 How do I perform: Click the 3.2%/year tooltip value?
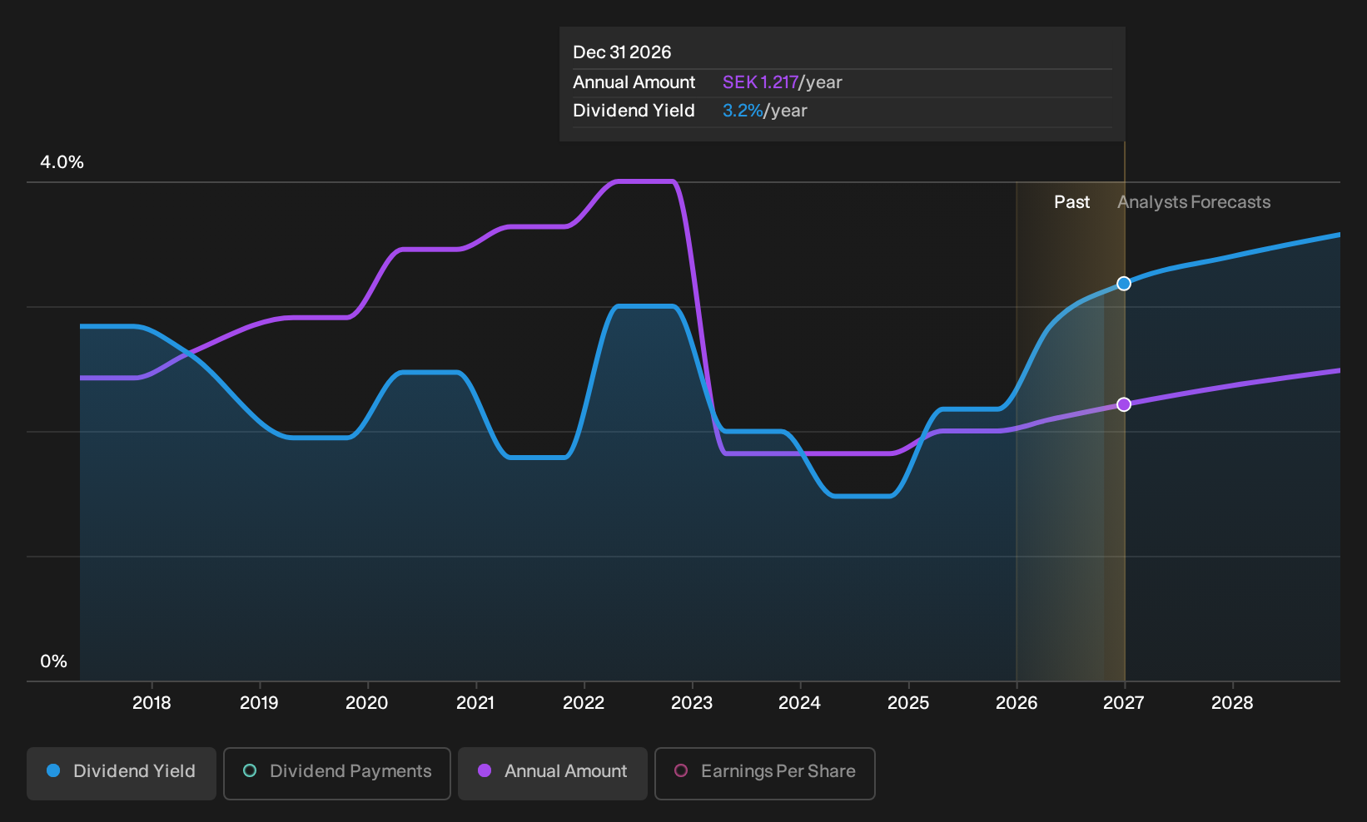[765, 111]
